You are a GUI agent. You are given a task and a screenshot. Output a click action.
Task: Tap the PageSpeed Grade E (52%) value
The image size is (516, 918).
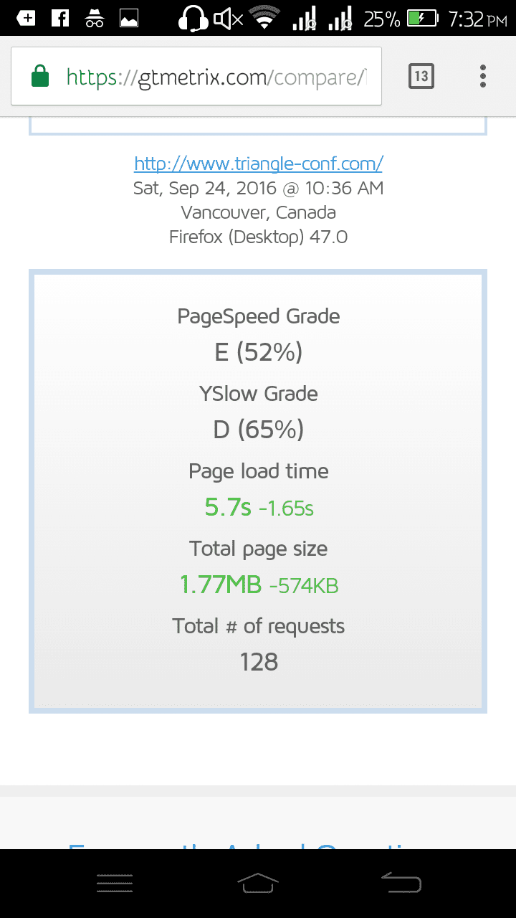pos(258,352)
